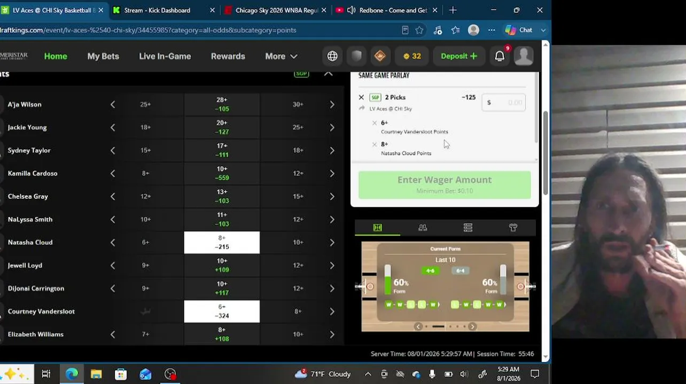Image resolution: width=686 pixels, height=384 pixels.
Task: Select Jewell Loyd 10+ points at +109
Action: click(222, 265)
